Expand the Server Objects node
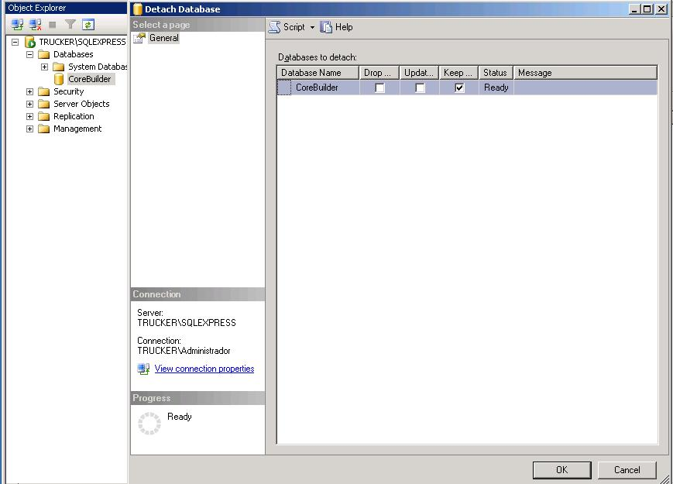The width and height of the screenshot is (673, 484). pos(29,105)
